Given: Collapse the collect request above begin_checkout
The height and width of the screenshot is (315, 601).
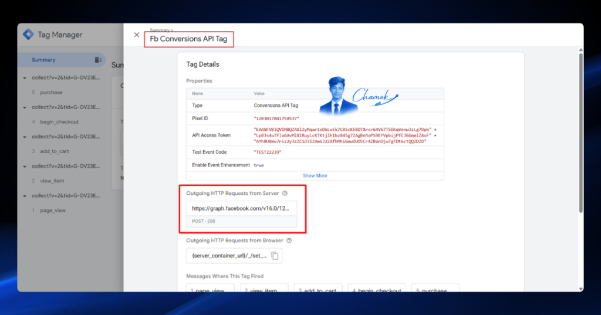Looking at the screenshot, I should click(25, 107).
